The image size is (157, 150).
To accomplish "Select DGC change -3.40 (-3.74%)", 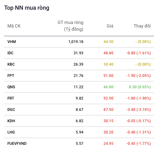I will click(139, 110).
